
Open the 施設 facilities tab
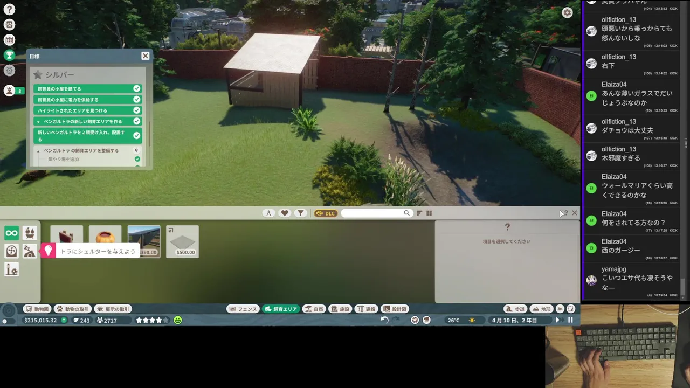pos(341,309)
